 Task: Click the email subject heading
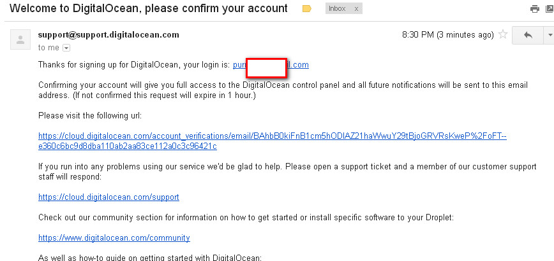point(148,8)
